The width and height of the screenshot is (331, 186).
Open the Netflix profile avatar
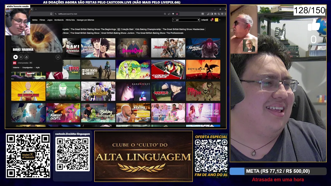click(216, 20)
